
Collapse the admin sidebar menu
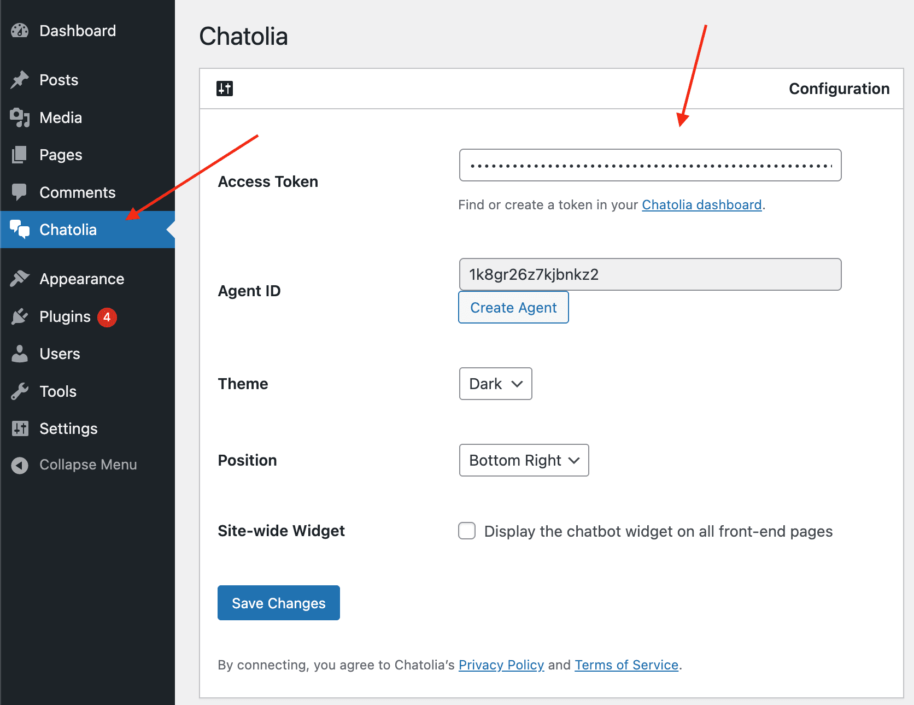pos(74,465)
